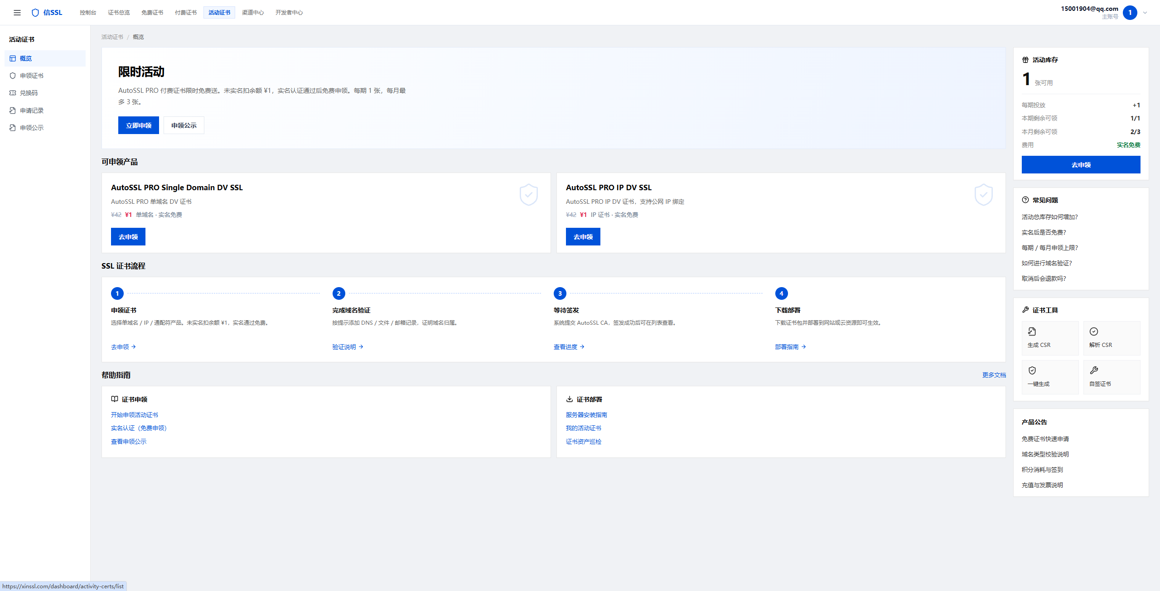Image resolution: width=1160 pixels, height=591 pixels.
Task: Open the 自签证书 tool
Action: click(x=1112, y=377)
